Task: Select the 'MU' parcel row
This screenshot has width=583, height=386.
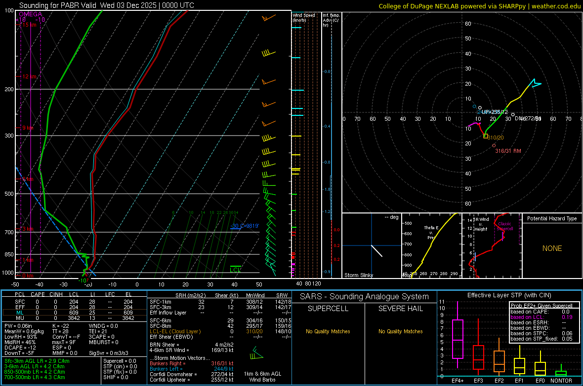Action: coord(74,317)
